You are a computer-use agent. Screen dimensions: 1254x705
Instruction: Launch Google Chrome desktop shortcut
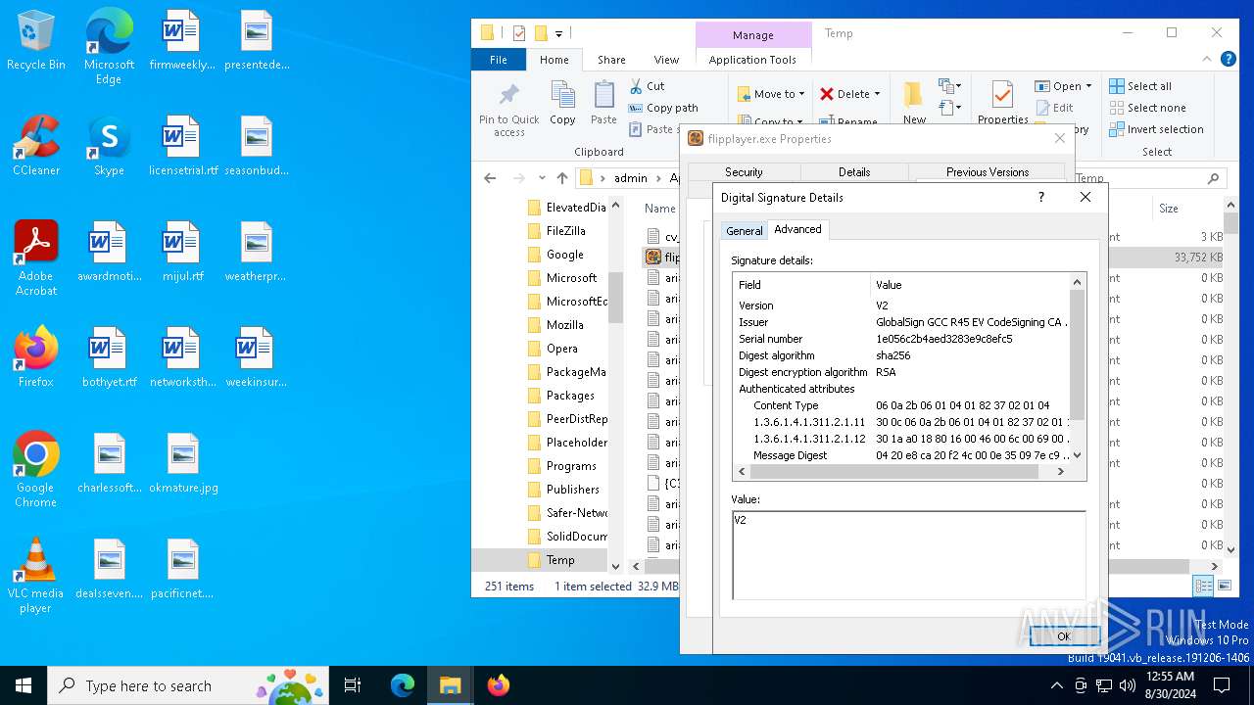36,470
